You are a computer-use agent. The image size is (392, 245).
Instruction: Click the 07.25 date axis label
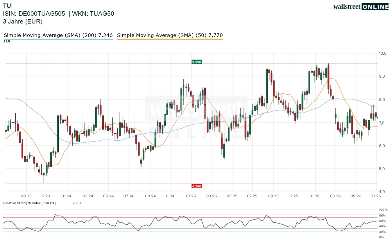tap(252, 196)
